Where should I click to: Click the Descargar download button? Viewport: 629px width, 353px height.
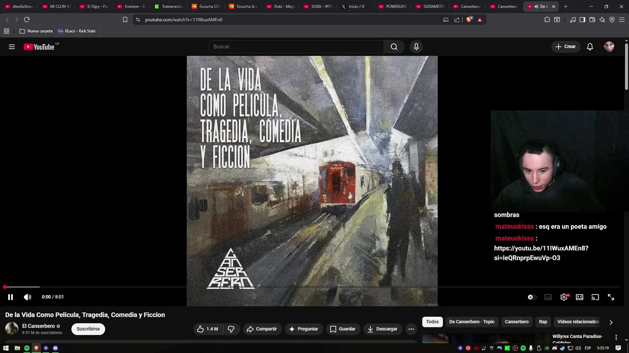pyautogui.click(x=382, y=329)
